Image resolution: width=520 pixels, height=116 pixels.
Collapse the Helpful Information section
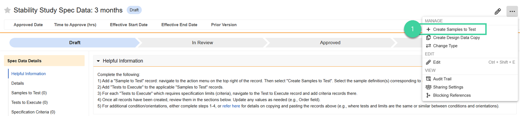click(x=98, y=61)
